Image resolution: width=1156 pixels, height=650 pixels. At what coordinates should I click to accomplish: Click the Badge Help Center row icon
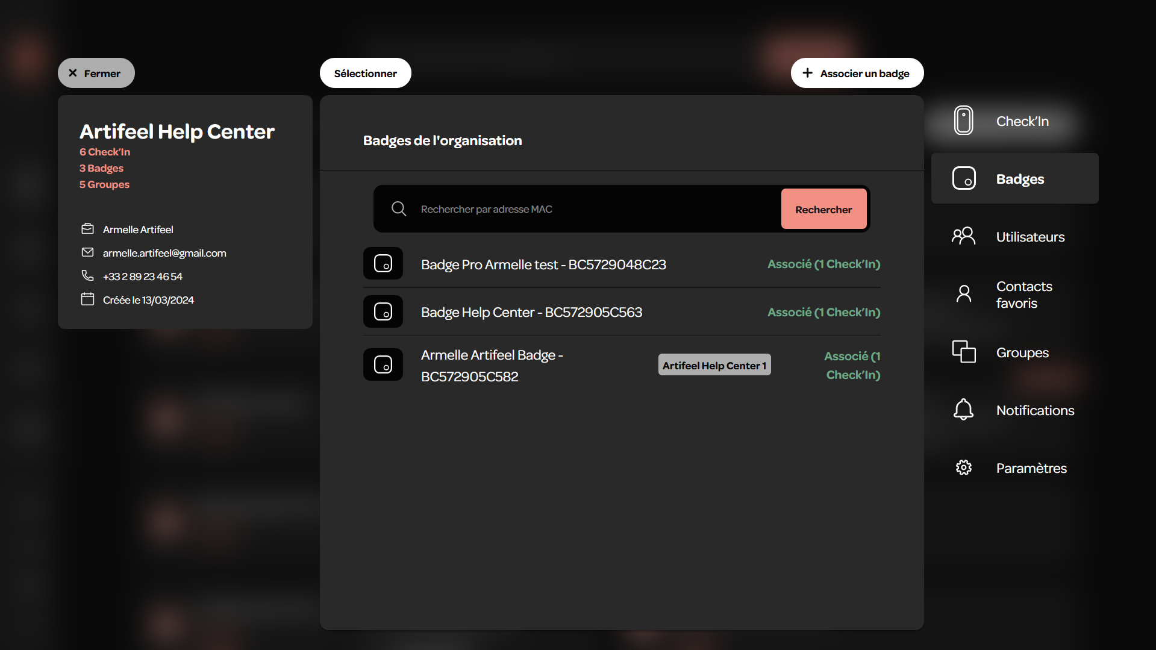tap(383, 311)
